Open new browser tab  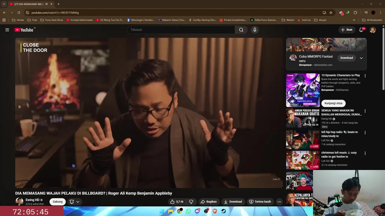pos(58,4)
